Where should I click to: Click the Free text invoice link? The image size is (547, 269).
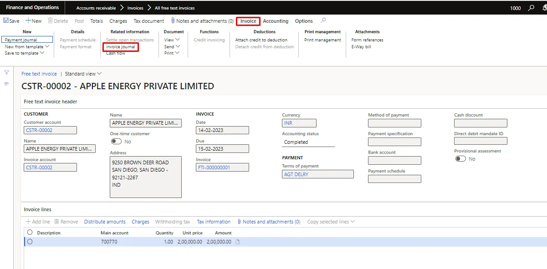pyautogui.click(x=39, y=74)
